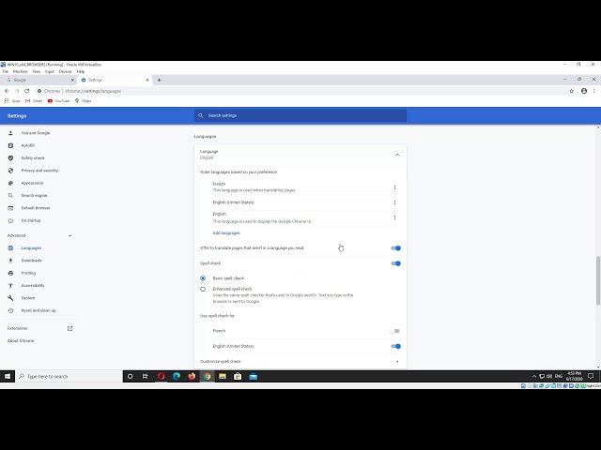Click the browser back arrow
The width and height of the screenshot is (601, 450).
[x=7, y=91]
